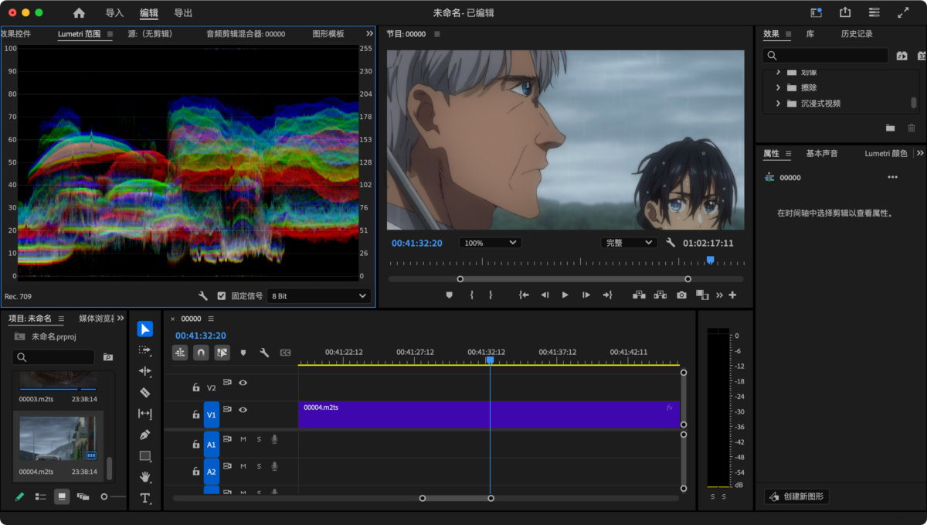927x525 pixels.
Task: Toggle timeline closed captions CC button
Action: 285,353
